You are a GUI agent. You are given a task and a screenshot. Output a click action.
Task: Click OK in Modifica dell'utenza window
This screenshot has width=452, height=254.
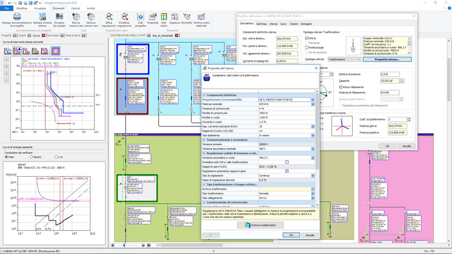pos(388,146)
